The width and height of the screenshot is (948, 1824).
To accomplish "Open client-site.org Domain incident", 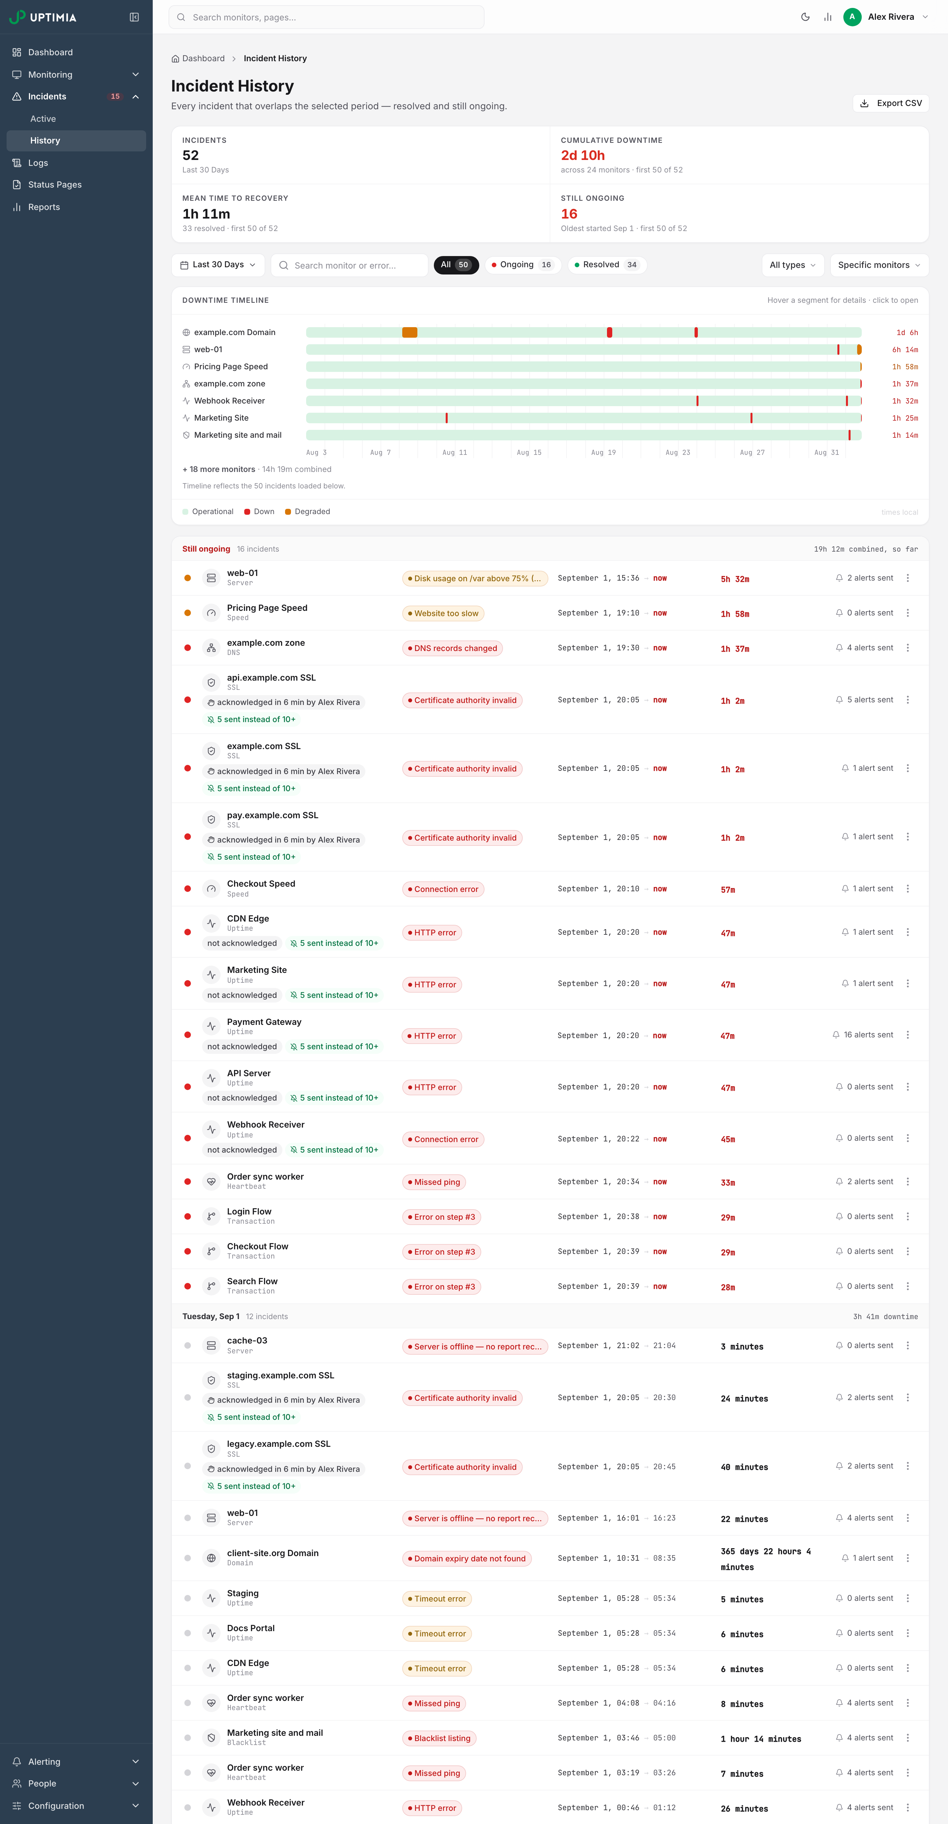I will pos(550,1558).
